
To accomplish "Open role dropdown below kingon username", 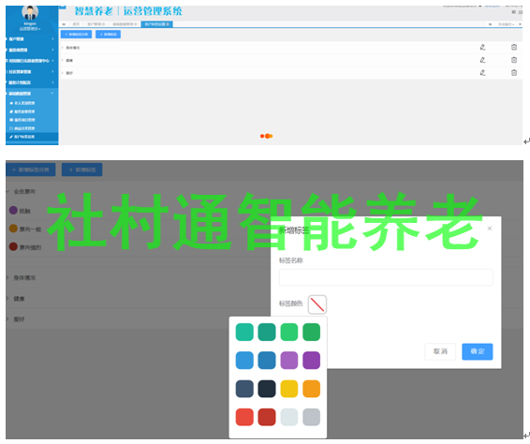I will 30,29.
